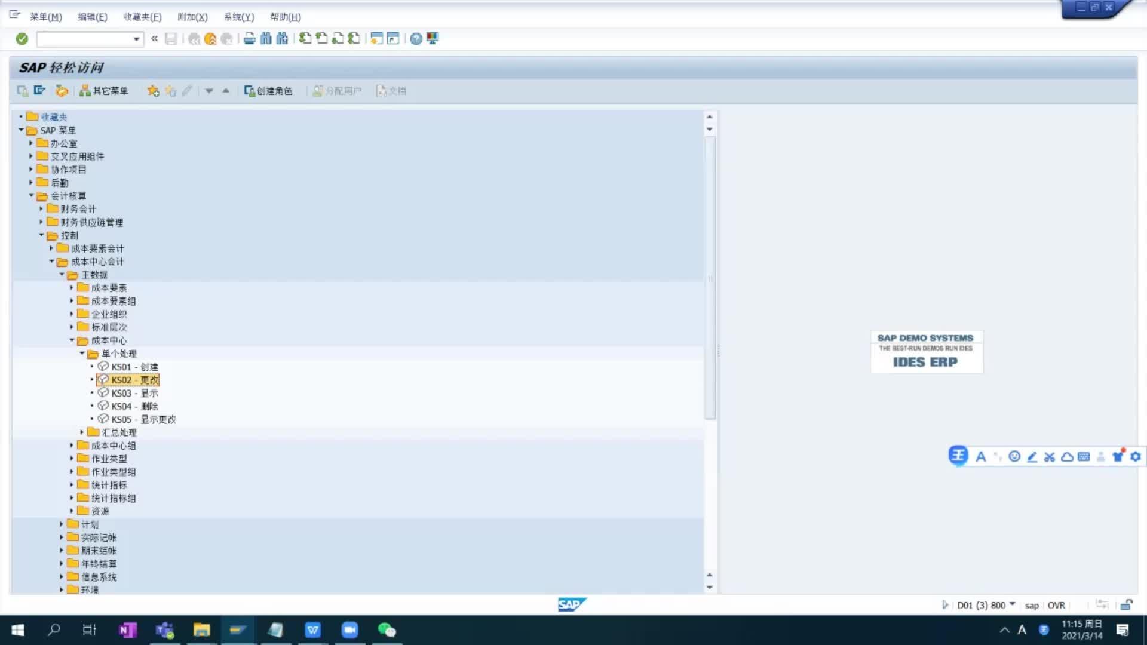Expand the 汇总处理 folder node

click(82, 432)
